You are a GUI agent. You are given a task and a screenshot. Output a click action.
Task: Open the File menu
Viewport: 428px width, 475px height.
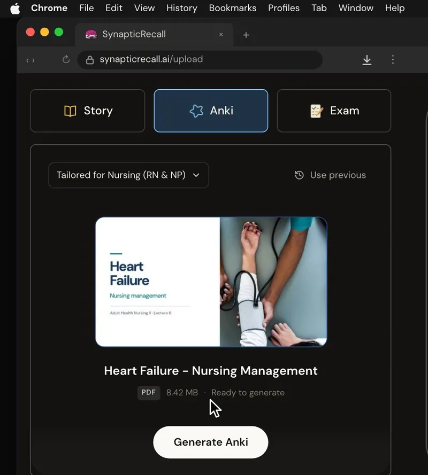point(87,8)
